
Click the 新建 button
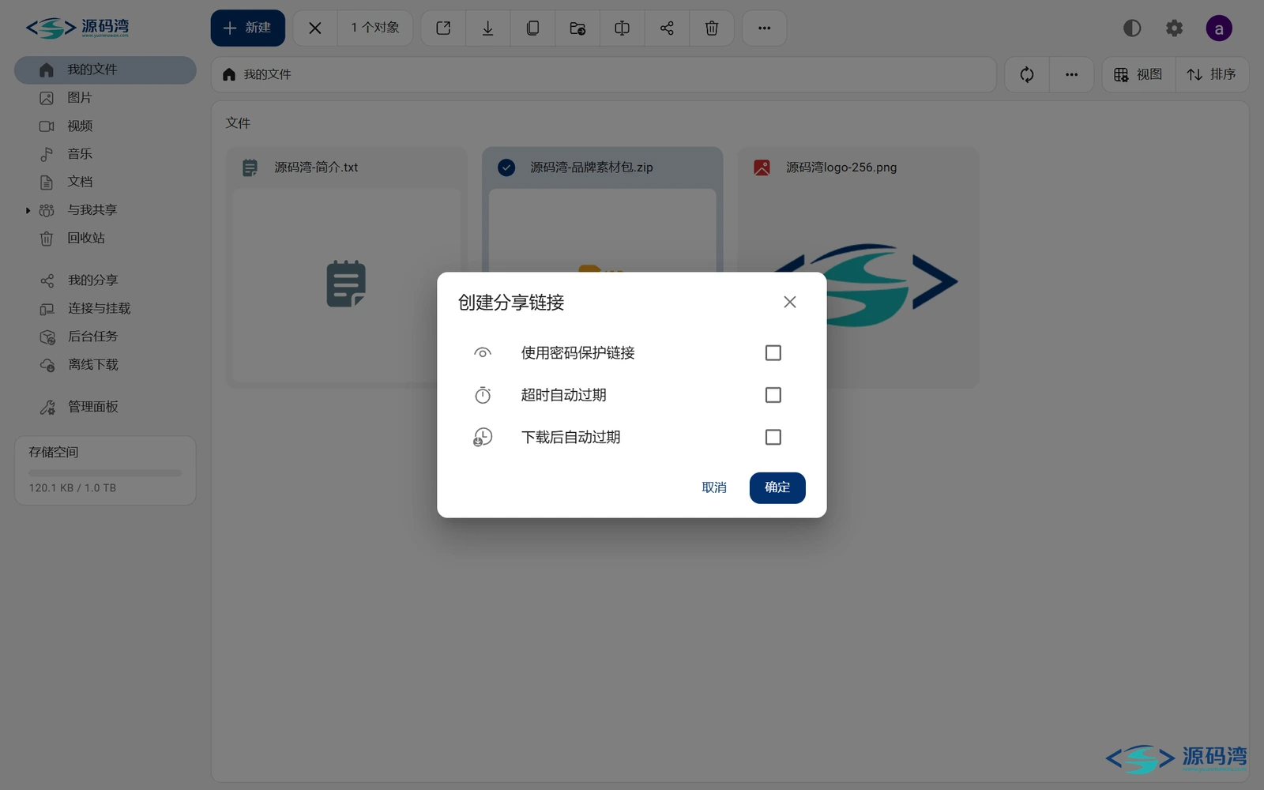pyautogui.click(x=247, y=28)
